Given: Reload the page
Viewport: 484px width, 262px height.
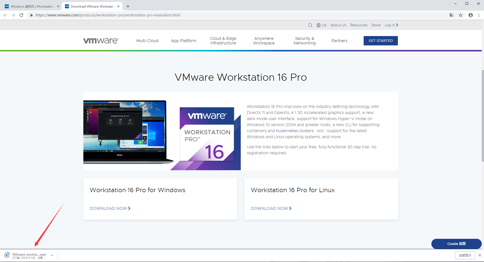Looking at the screenshot, I should click(21, 15).
